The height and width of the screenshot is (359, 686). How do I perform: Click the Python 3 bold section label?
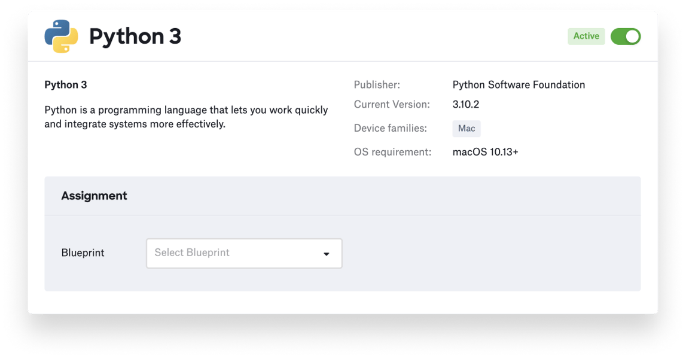(66, 84)
